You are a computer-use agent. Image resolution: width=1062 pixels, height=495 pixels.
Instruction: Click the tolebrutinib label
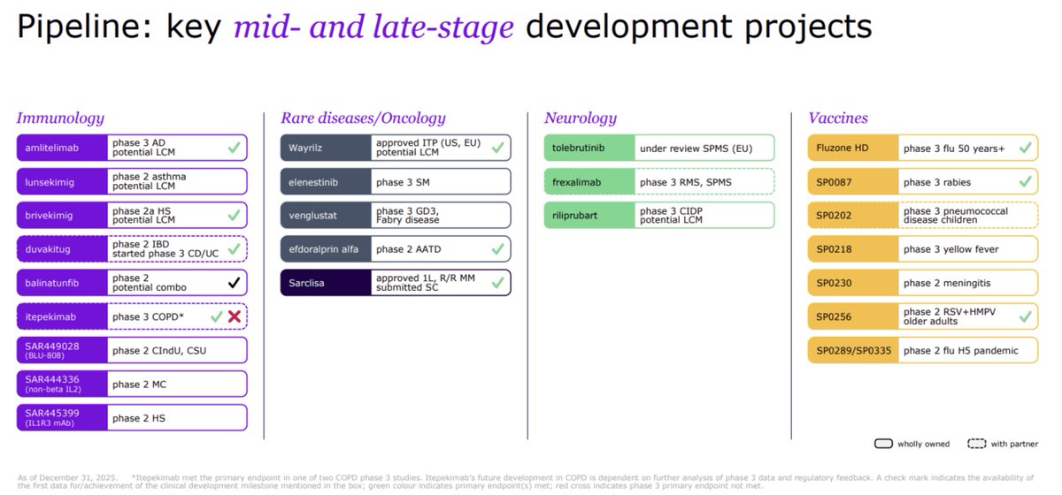[x=589, y=148]
